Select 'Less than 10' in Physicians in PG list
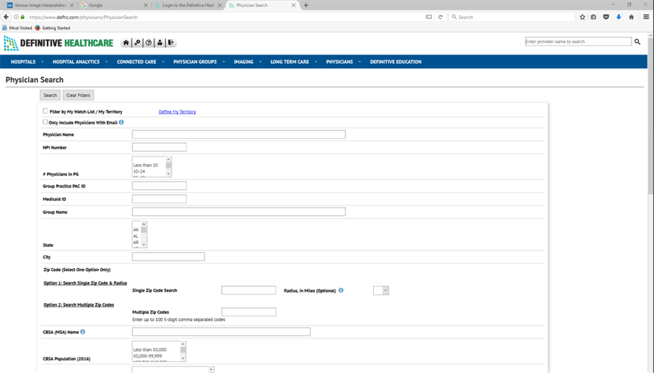 [145, 166]
